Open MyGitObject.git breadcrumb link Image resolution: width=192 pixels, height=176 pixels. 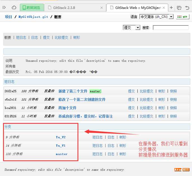33,17
